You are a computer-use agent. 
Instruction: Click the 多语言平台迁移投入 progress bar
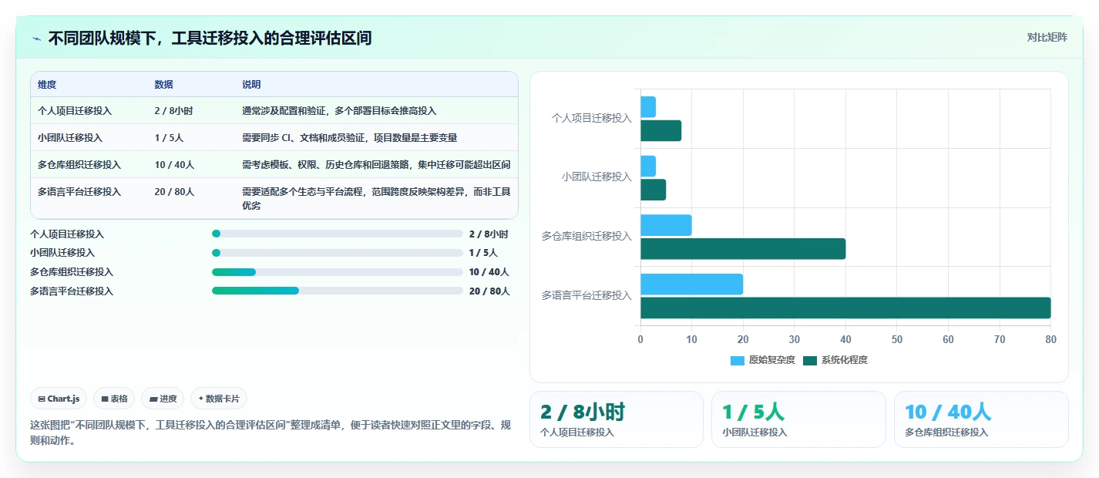pyautogui.click(x=338, y=291)
